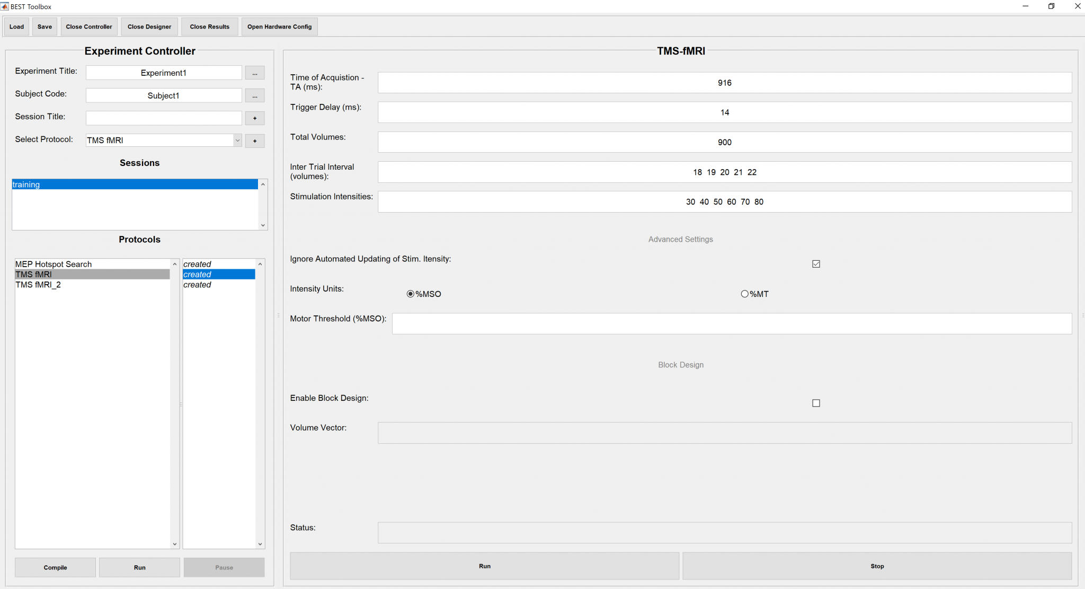Click the Compile button
Image resolution: width=1085 pixels, height=589 pixels.
[55, 567]
